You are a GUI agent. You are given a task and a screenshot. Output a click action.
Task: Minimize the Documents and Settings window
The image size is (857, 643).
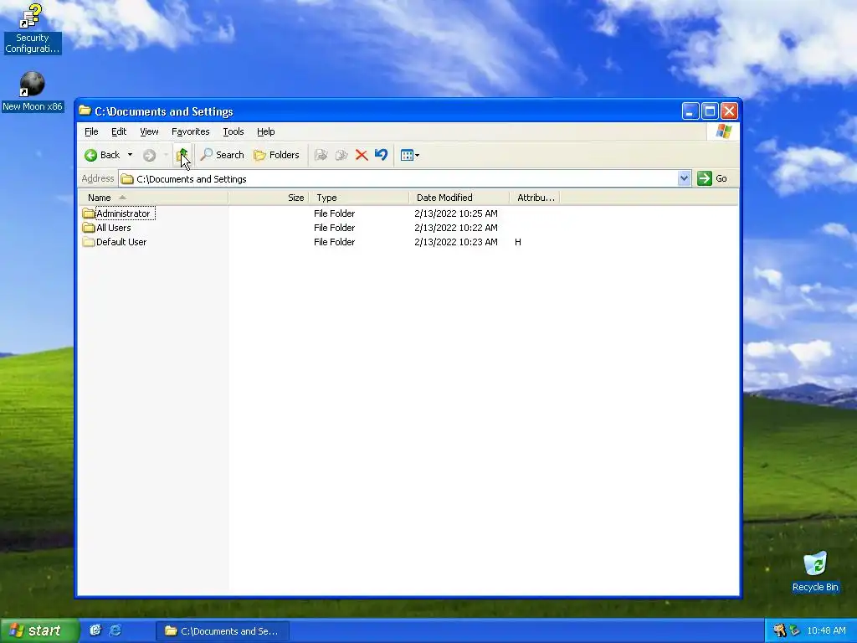(x=690, y=111)
